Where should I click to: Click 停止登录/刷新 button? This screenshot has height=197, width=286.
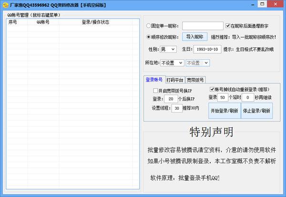point(256,111)
